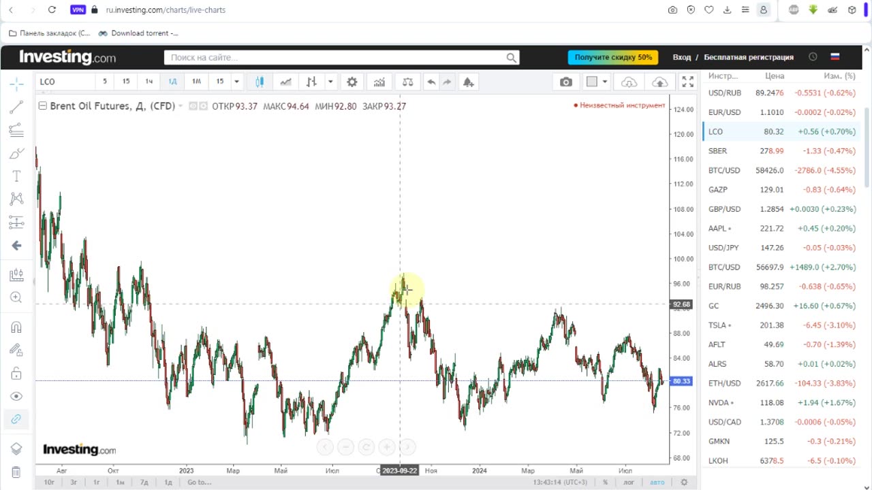Select the text annotation tool
The image size is (872, 490).
point(16,176)
